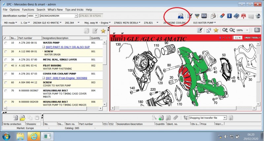Click add-to-shopping-list icon with green plus
Screen dimensions: 264x141
[161, 118]
